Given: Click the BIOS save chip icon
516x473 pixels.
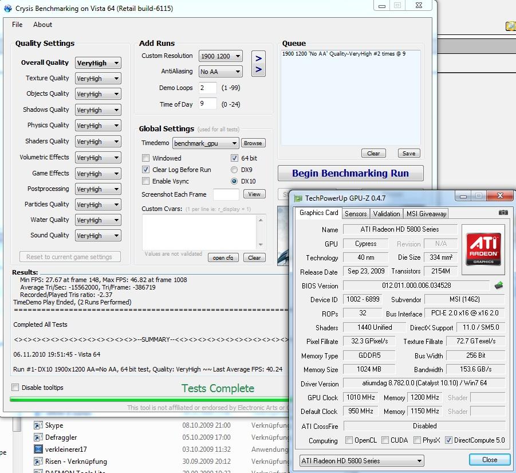Looking at the screenshot, I should [x=499, y=286].
